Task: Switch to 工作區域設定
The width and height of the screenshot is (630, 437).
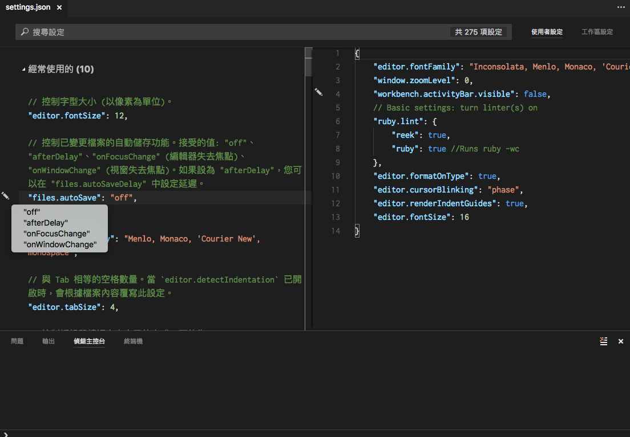Action: coord(597,32)
